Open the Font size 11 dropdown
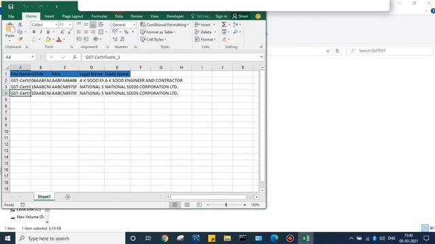Viewport: 435px width, 244px height. [70, 24]
